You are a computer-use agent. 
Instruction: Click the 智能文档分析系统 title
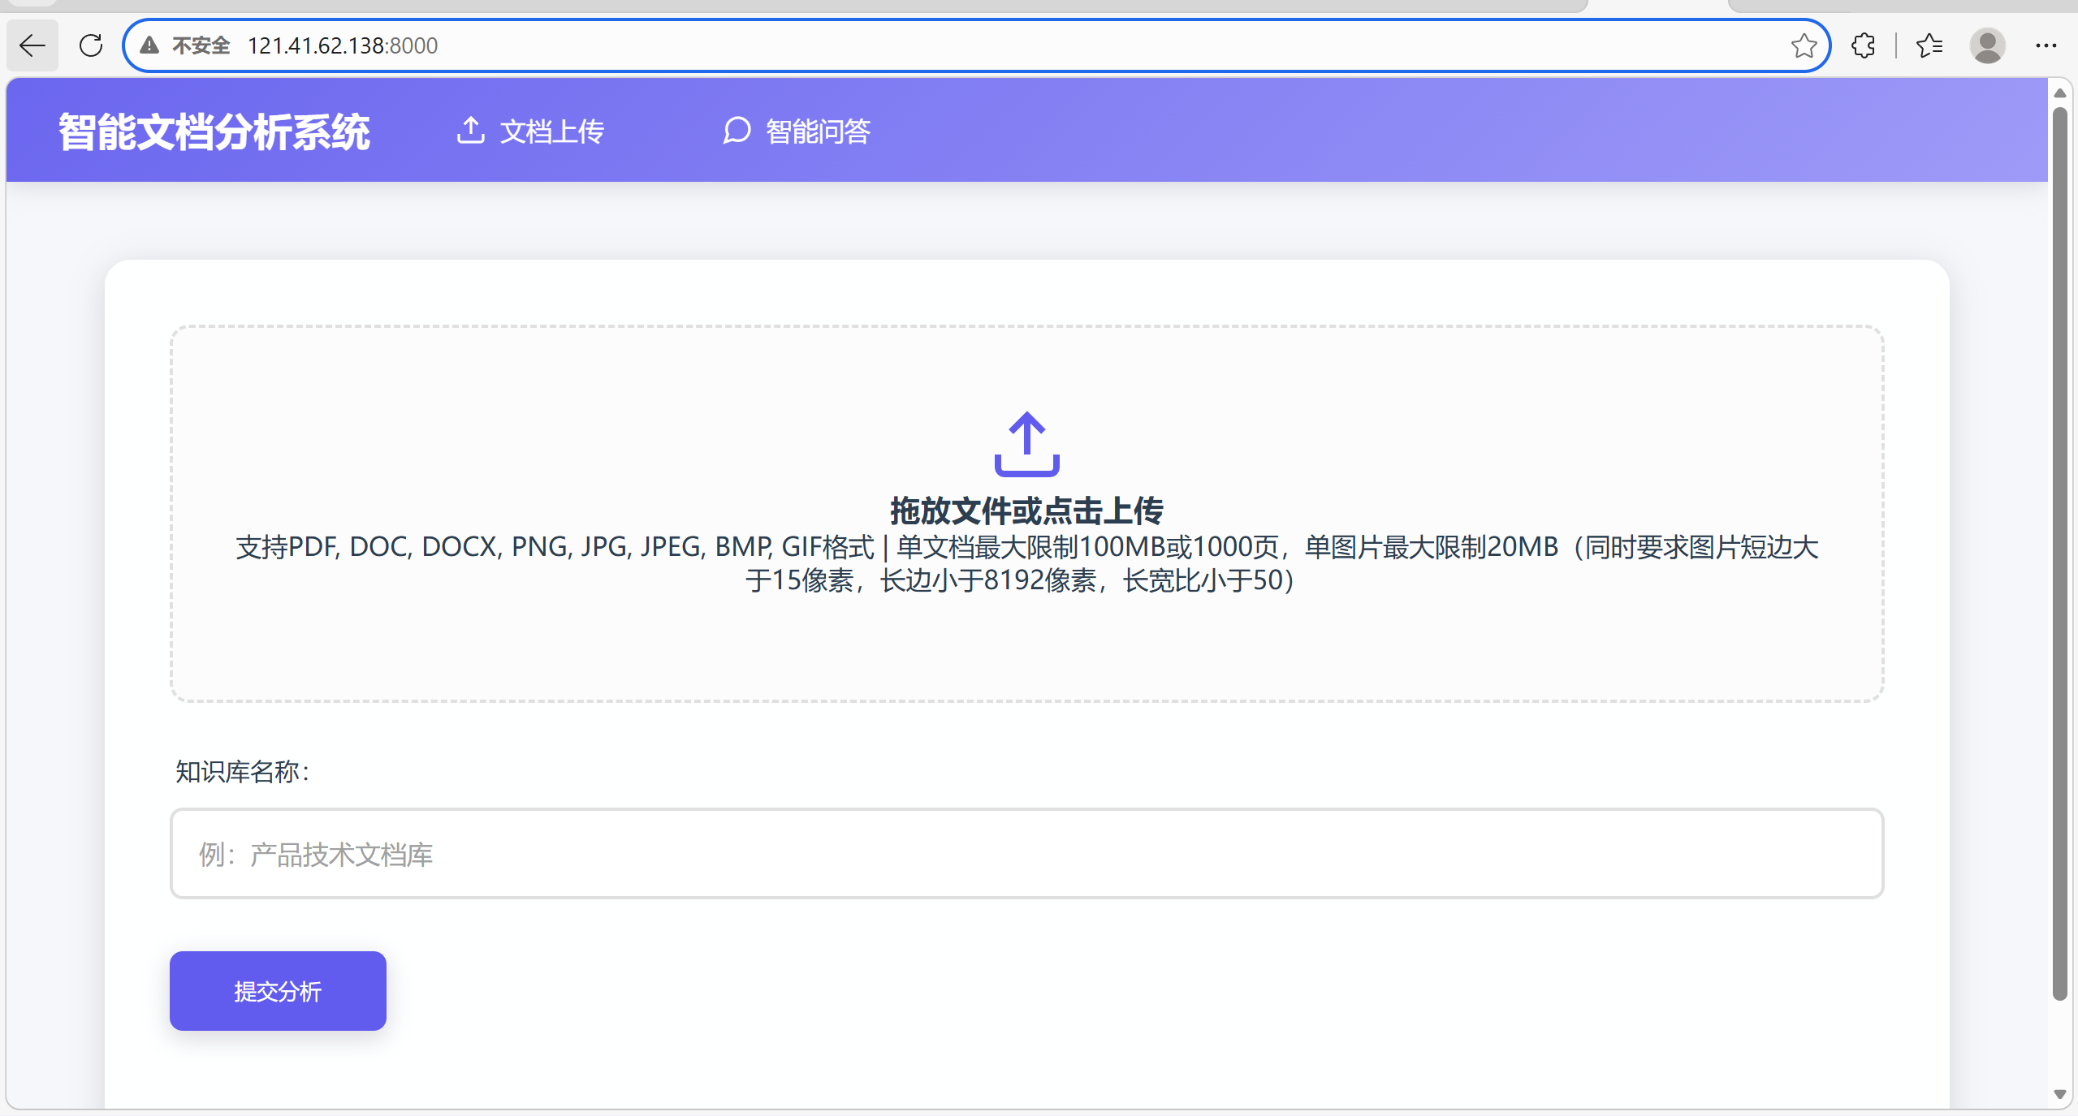tap(214, 131)
